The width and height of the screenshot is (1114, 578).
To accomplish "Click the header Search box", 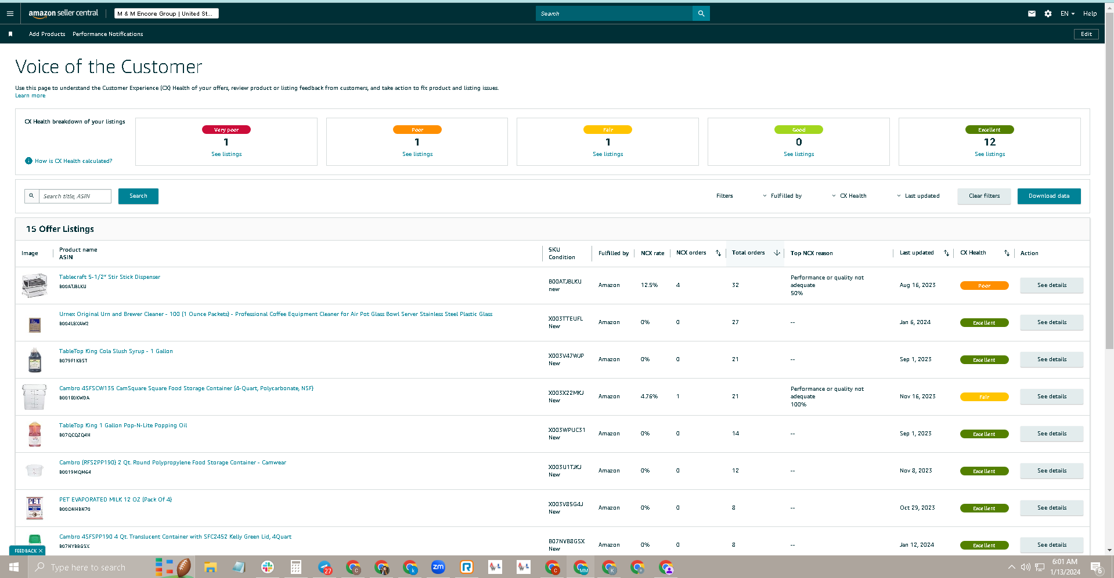I will 614,13.
